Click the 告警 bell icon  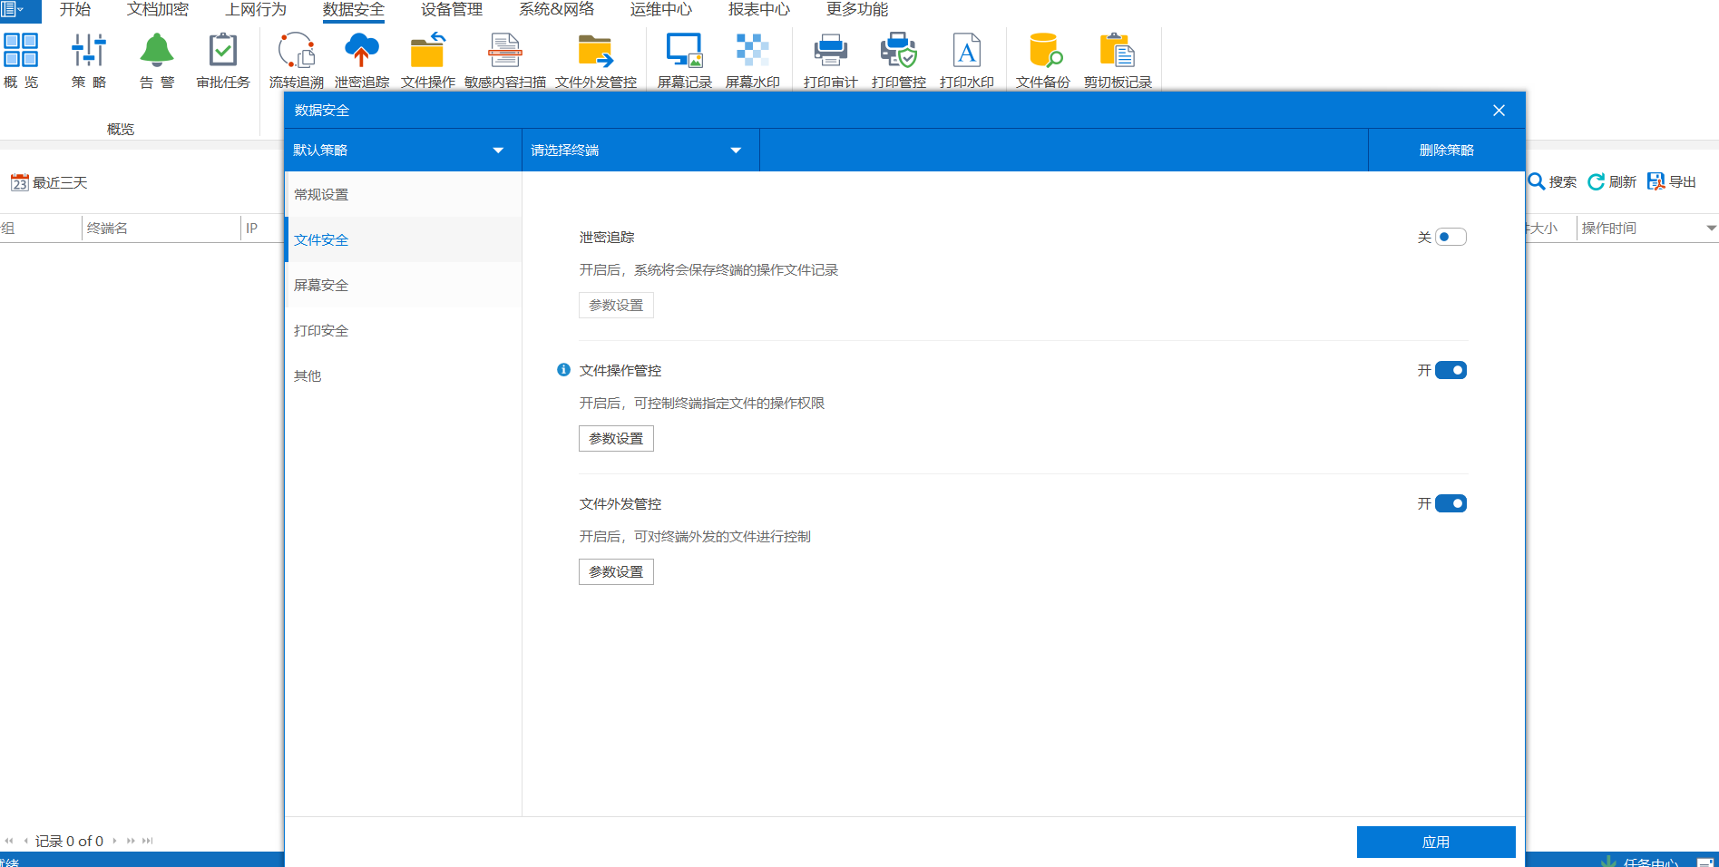click(156, 52)
